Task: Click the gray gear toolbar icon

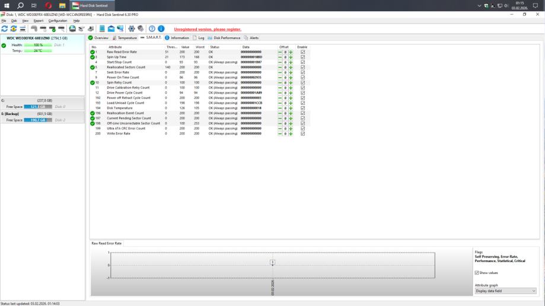Action: 141,28
